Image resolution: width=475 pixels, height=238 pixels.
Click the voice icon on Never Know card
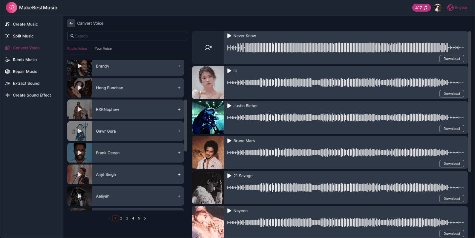208,47
